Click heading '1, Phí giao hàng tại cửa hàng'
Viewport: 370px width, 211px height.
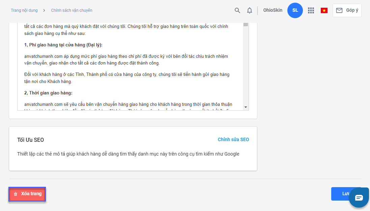[63, 45]
